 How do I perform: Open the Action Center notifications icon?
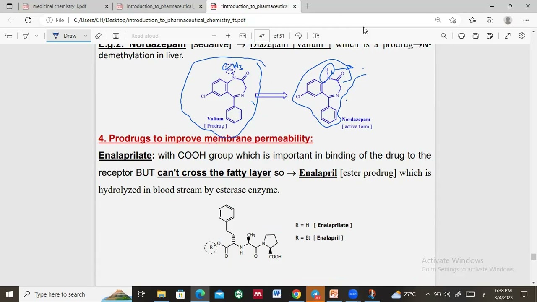coord(524,294)
